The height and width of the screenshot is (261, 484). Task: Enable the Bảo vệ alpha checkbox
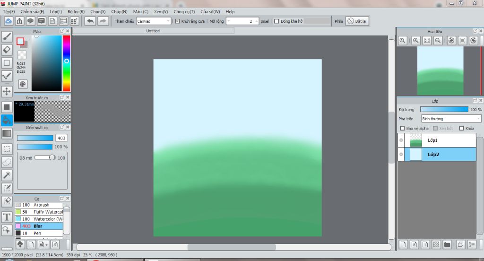402,128
